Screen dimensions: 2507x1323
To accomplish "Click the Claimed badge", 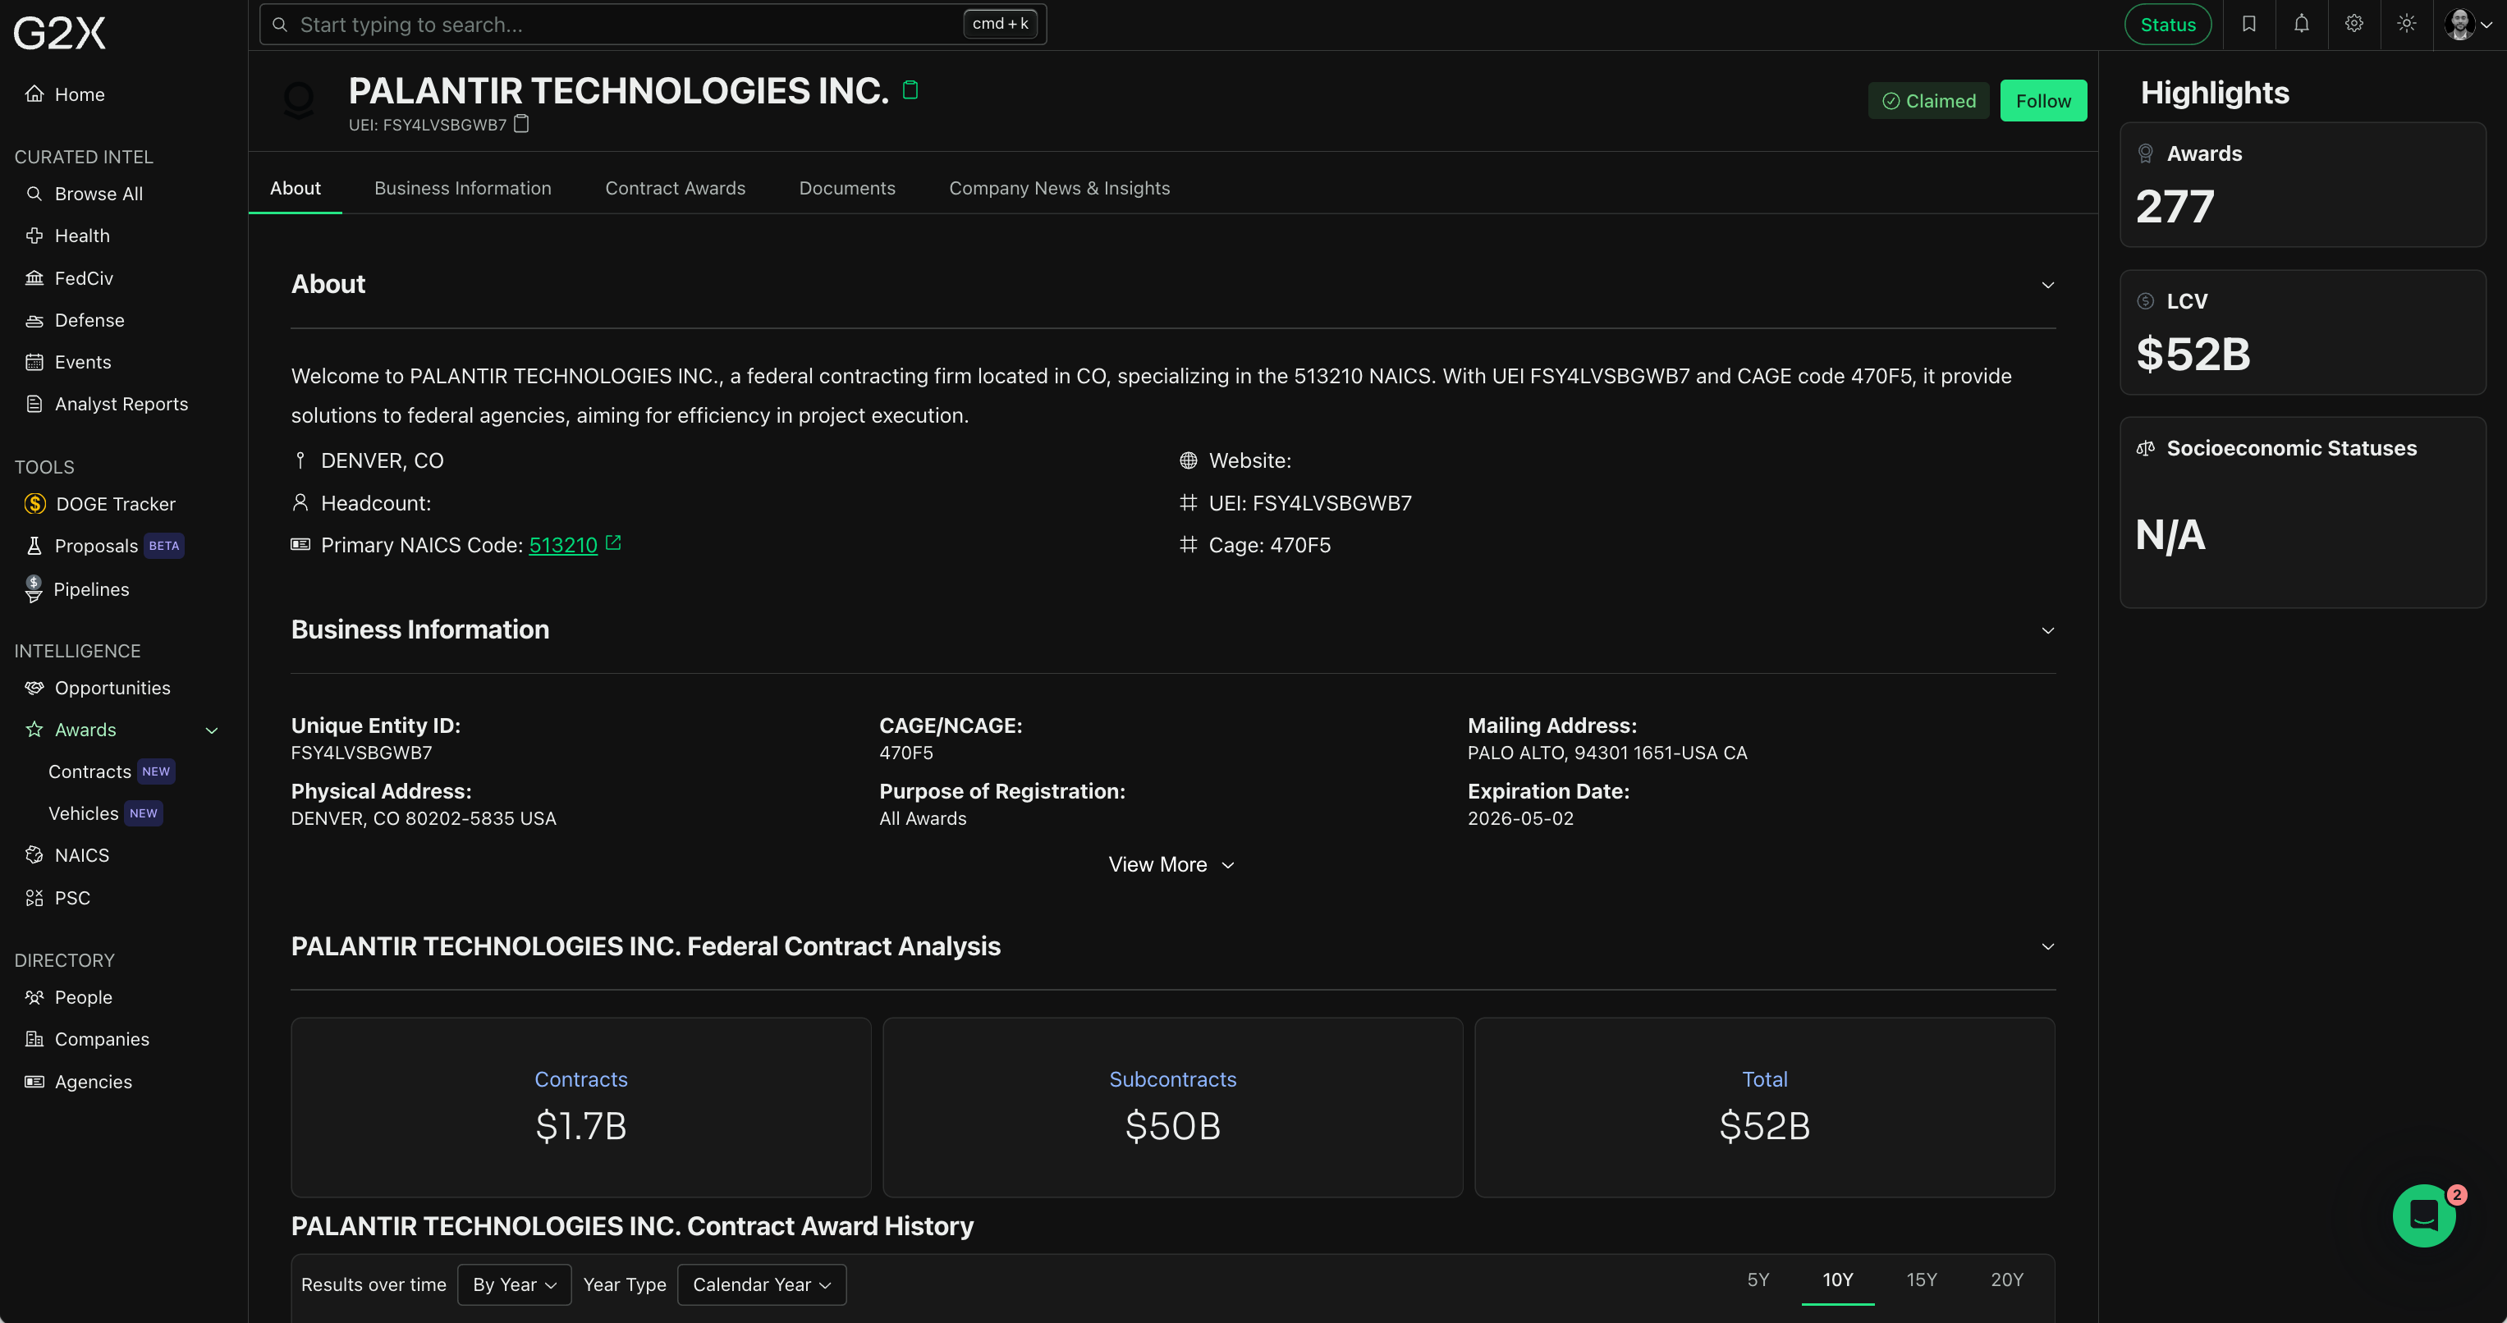I will (x=1929, y=100).
